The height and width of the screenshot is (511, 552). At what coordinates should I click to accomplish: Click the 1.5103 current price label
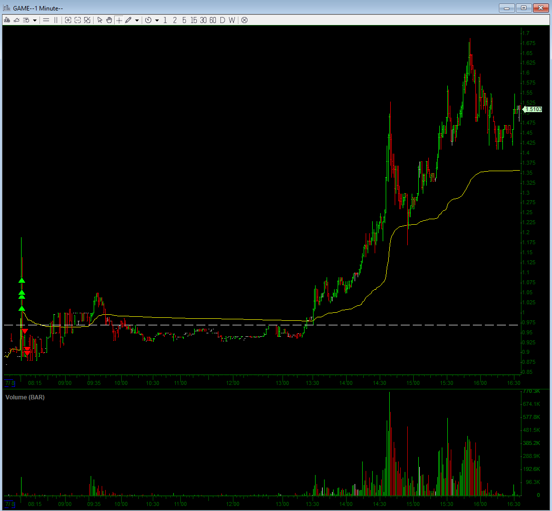pos(533,110)
